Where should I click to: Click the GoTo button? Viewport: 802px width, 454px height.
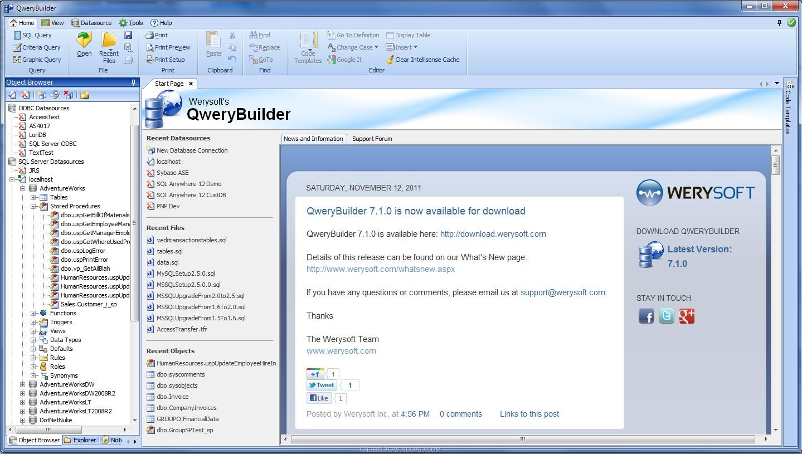tap(261, 60)
